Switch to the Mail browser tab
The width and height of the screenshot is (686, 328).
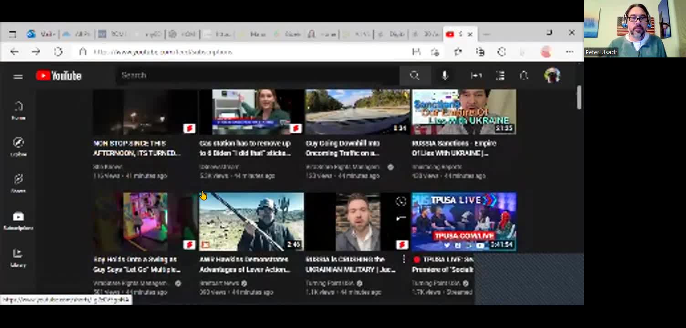(42, 34)
